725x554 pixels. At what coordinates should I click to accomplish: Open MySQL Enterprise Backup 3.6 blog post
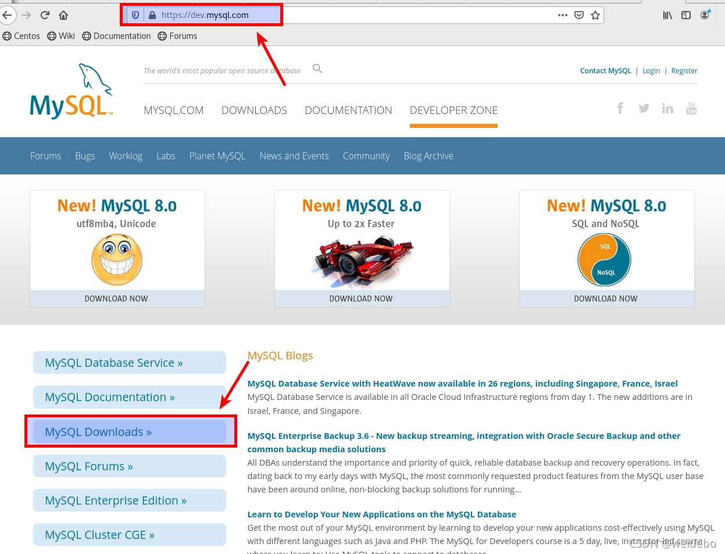[464, 442]
